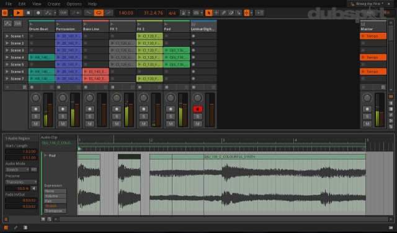Viewport: 397px width, 233px height.
Task: Select the Pointer arrow tool
Action: click(x=208, y=12)
